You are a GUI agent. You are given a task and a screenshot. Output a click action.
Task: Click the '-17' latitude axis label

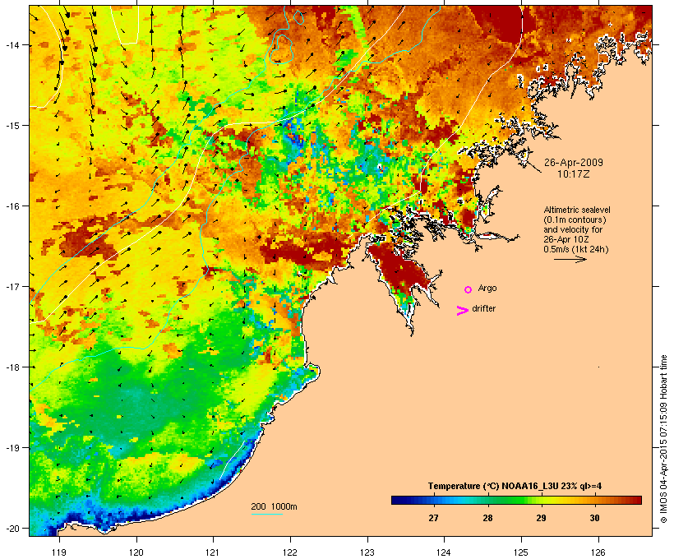[12, 286]
